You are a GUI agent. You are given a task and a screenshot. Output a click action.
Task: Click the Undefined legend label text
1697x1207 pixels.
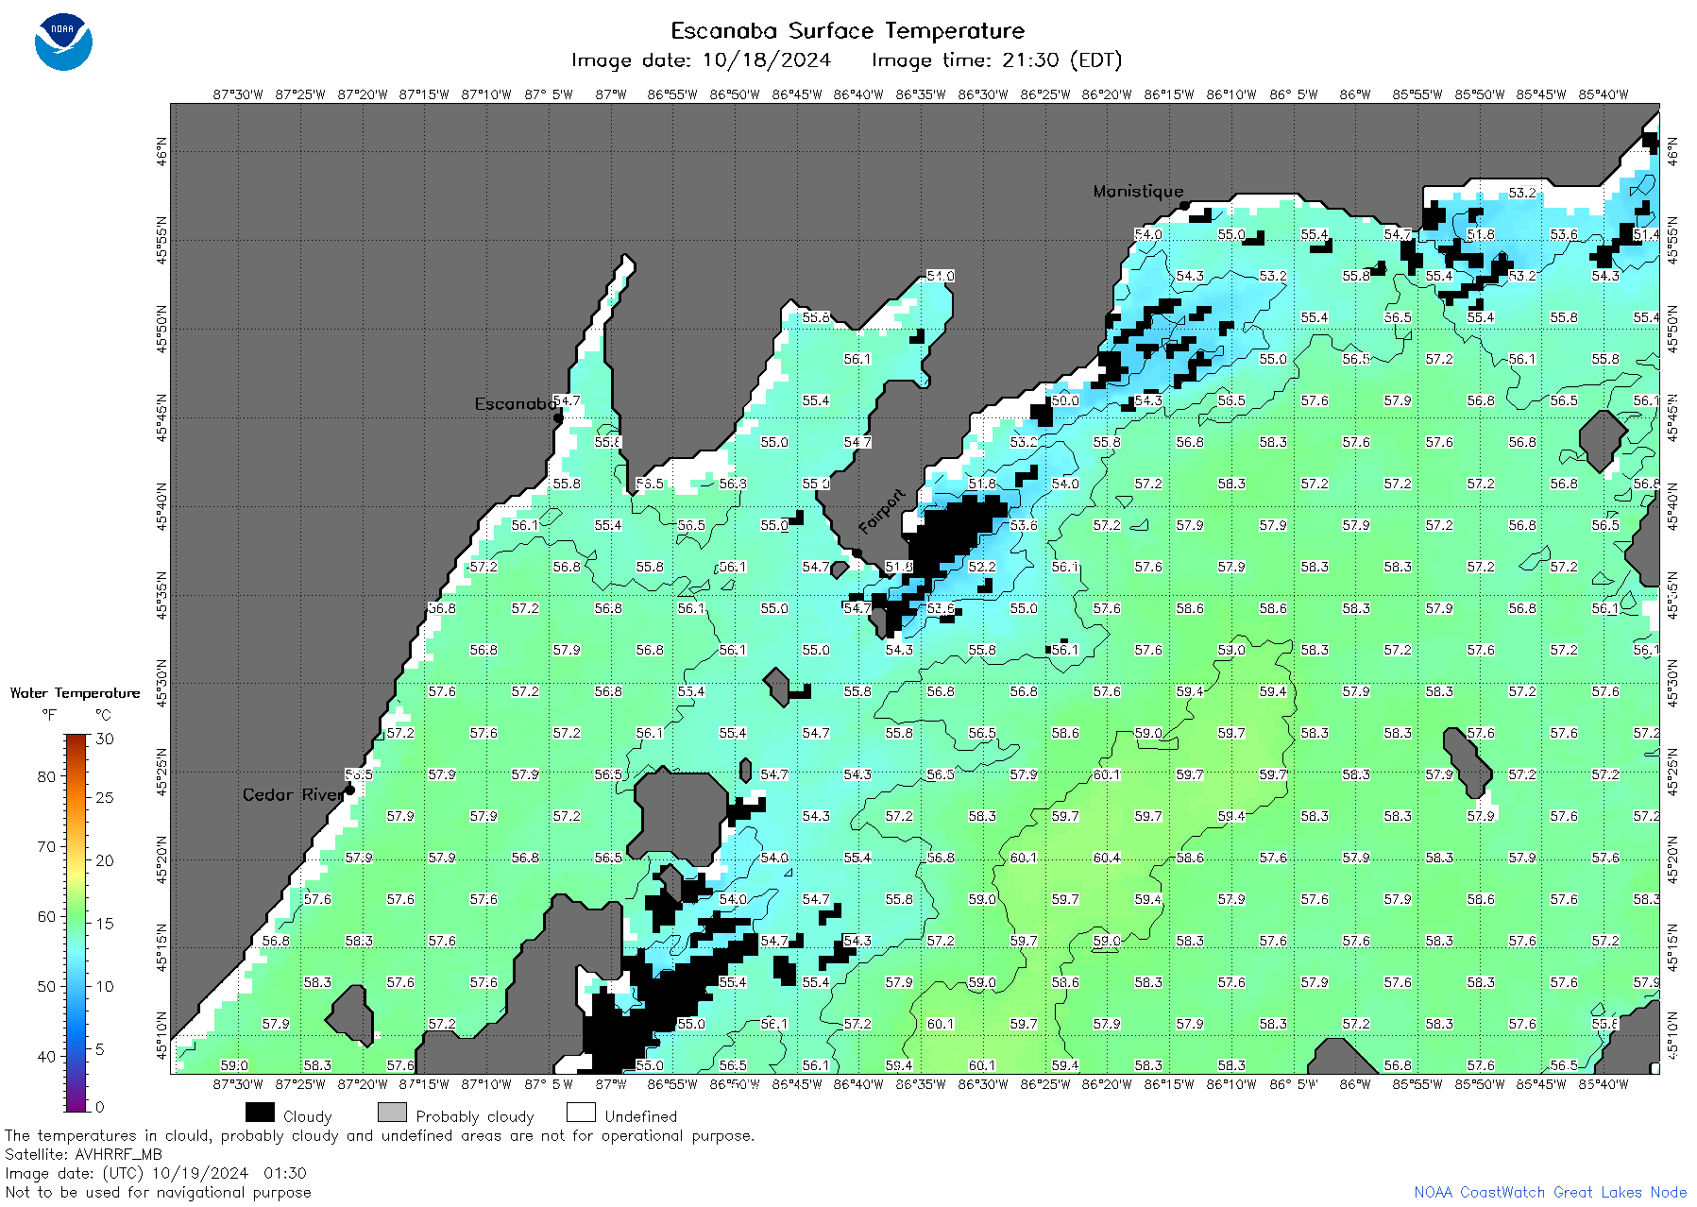[641, 1116]
